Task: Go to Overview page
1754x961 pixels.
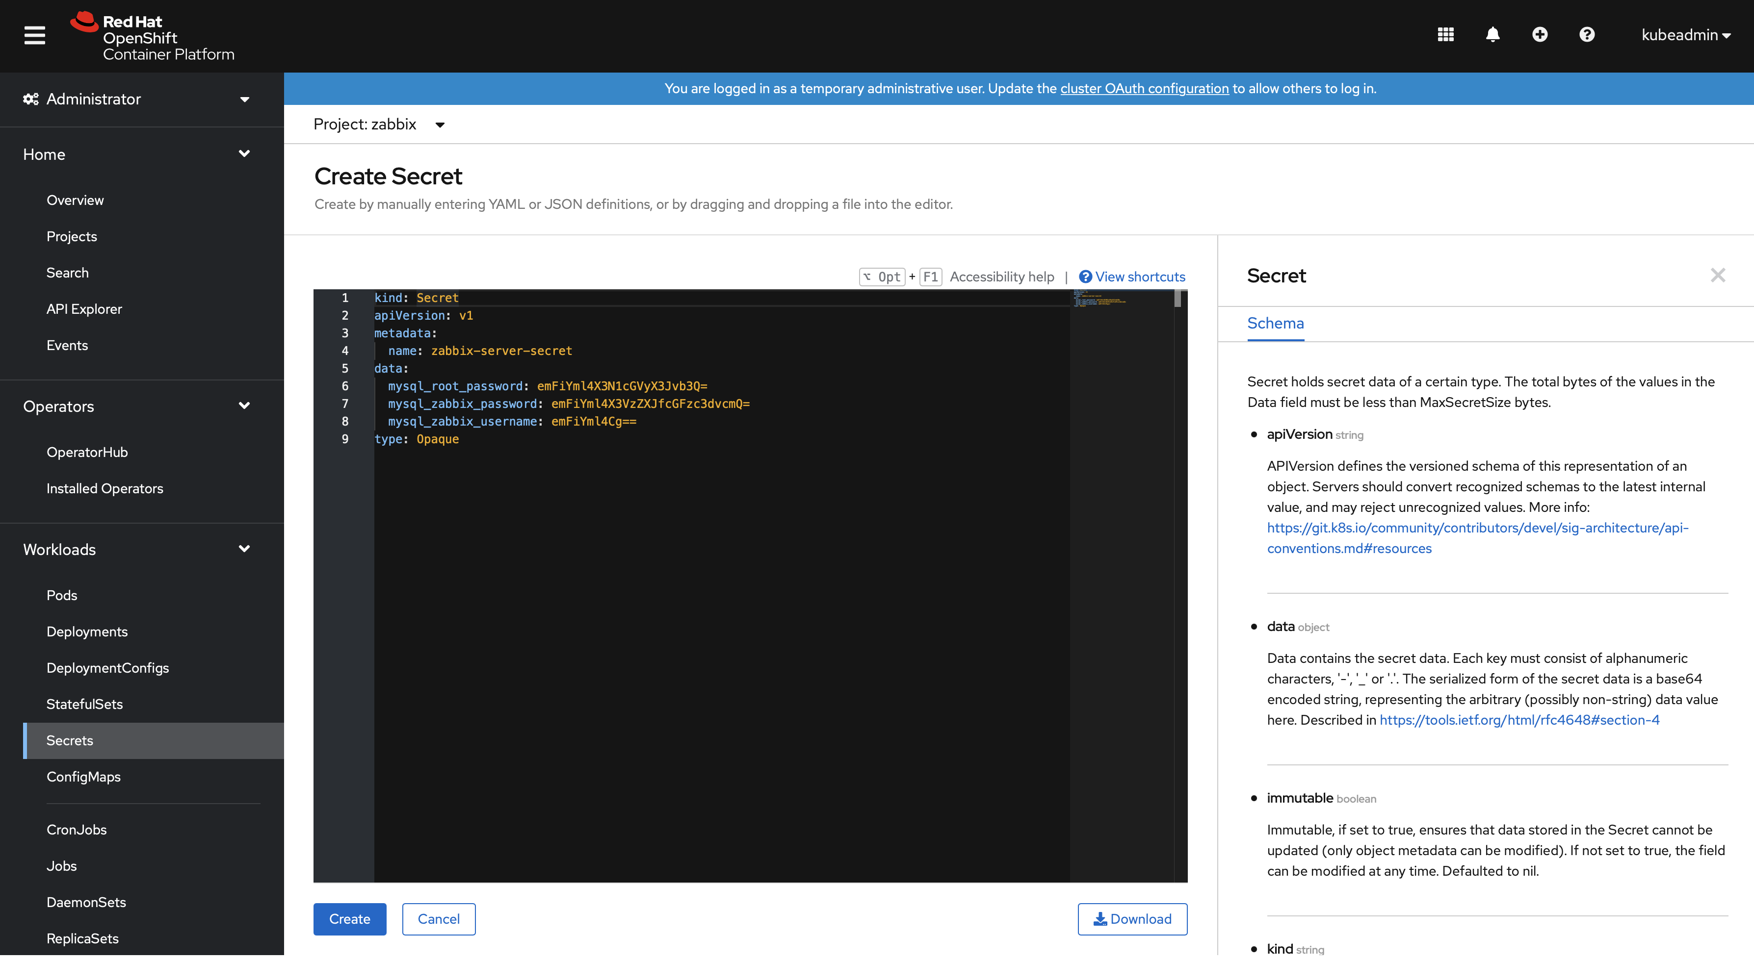Action: point(75,201)
